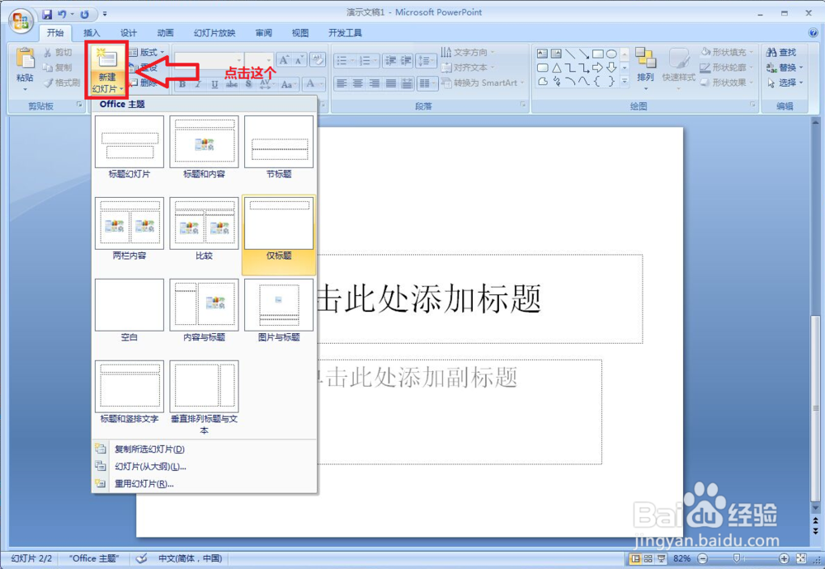Select the oval shape in the Drawing group
Screen dimensions: 825x569
pos(611,53)
